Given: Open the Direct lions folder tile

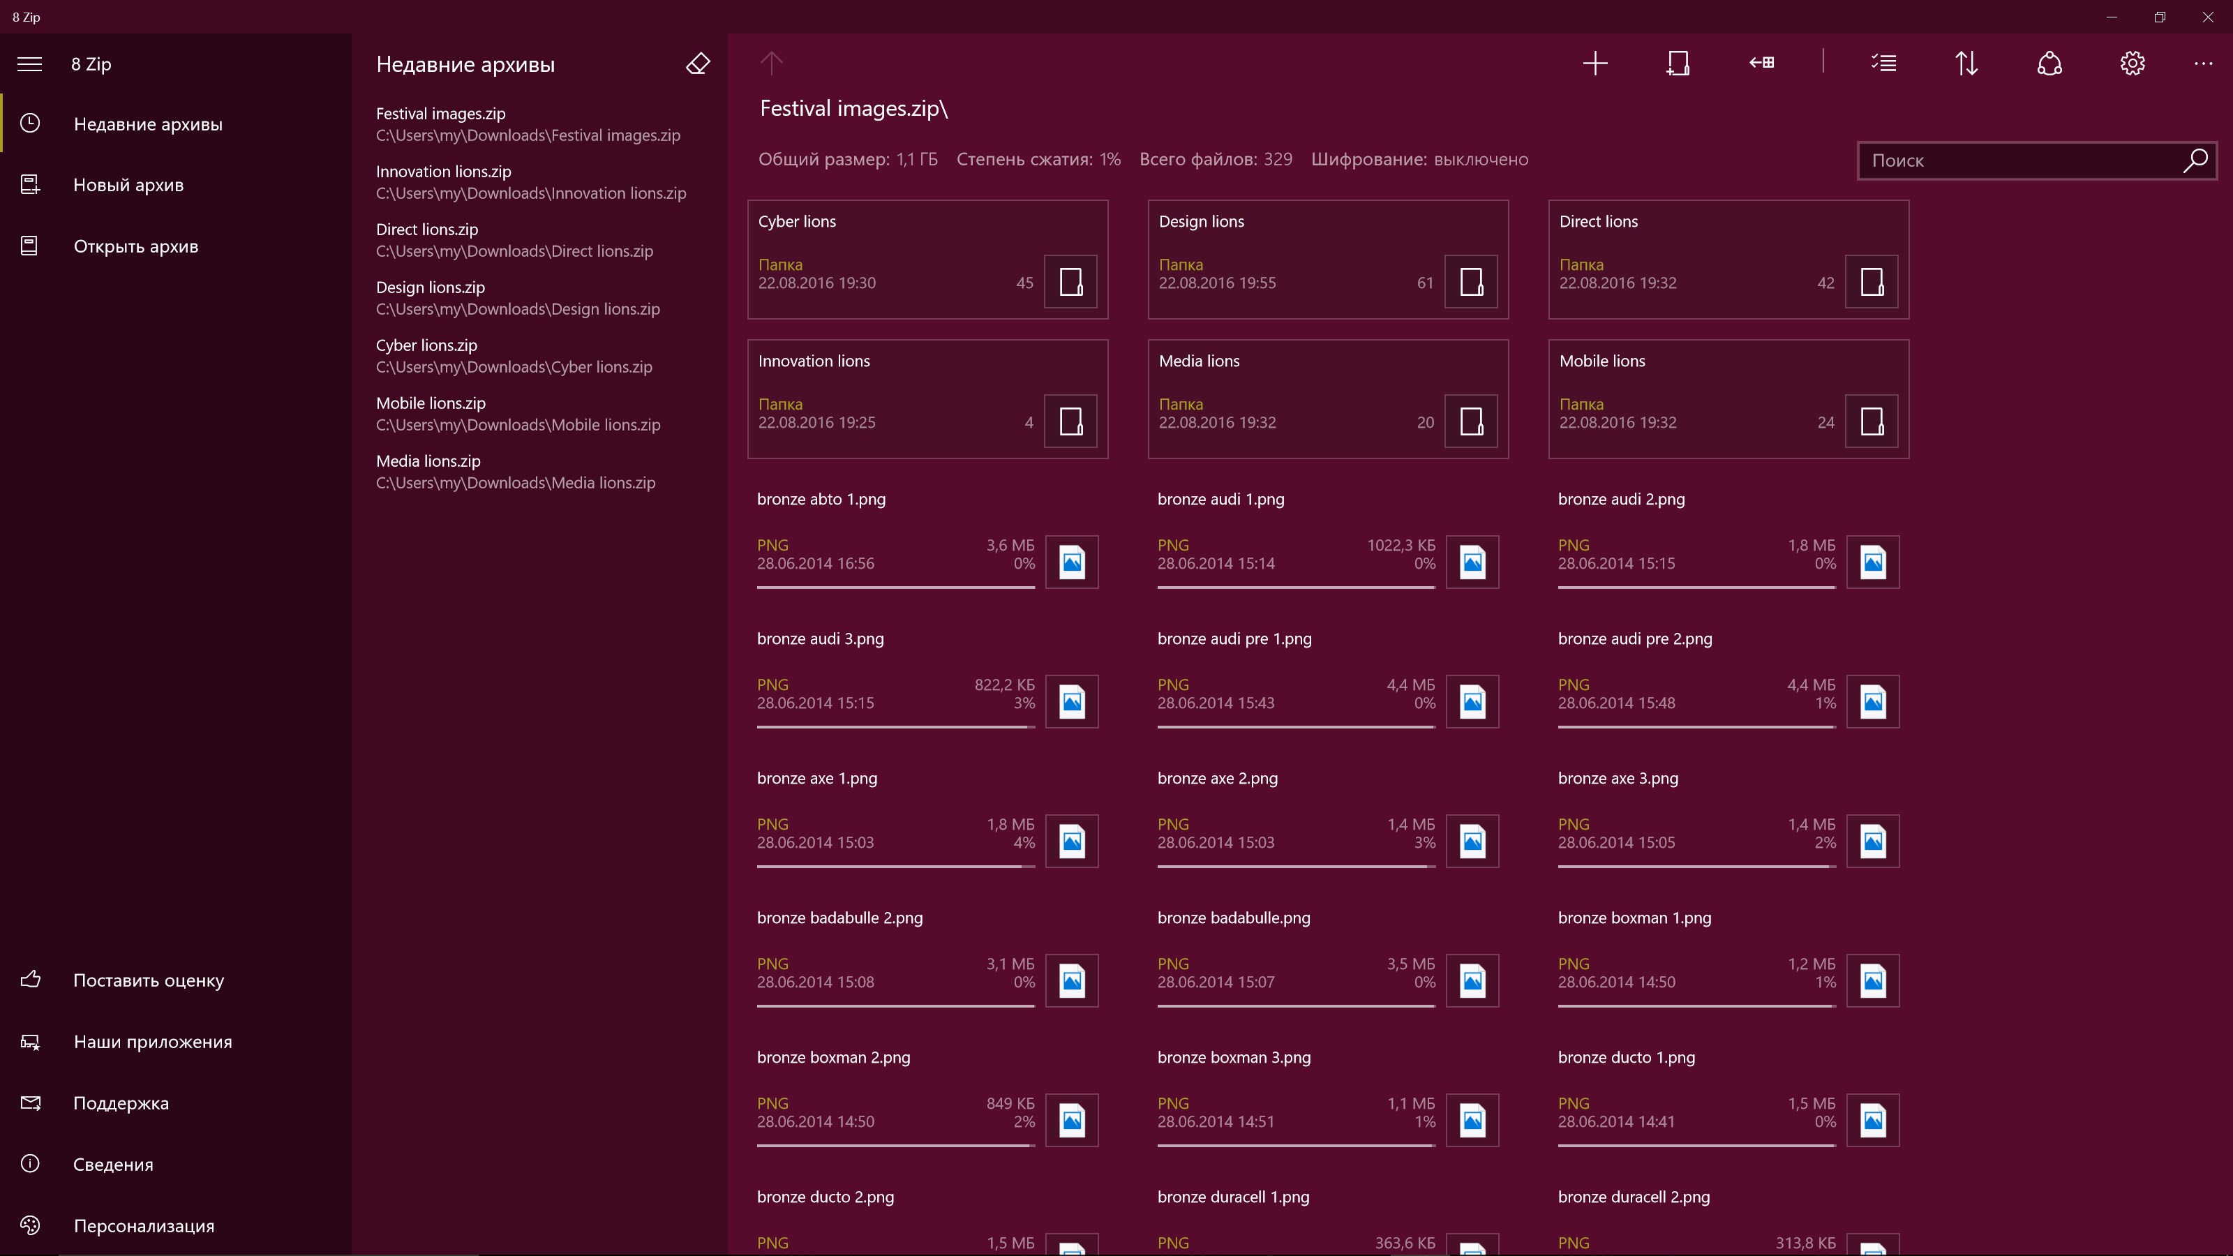Looking at the screenshot, I should click(x=1728, y=259).
